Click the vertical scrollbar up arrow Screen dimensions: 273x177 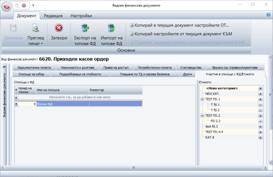tap(270, 57)
